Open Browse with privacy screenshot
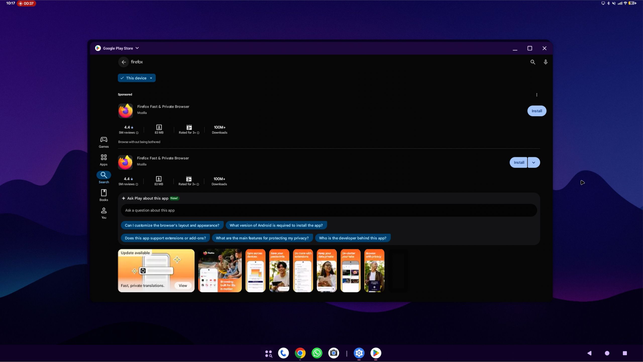This screenshot has width=643, height=362. pos(374,271)
